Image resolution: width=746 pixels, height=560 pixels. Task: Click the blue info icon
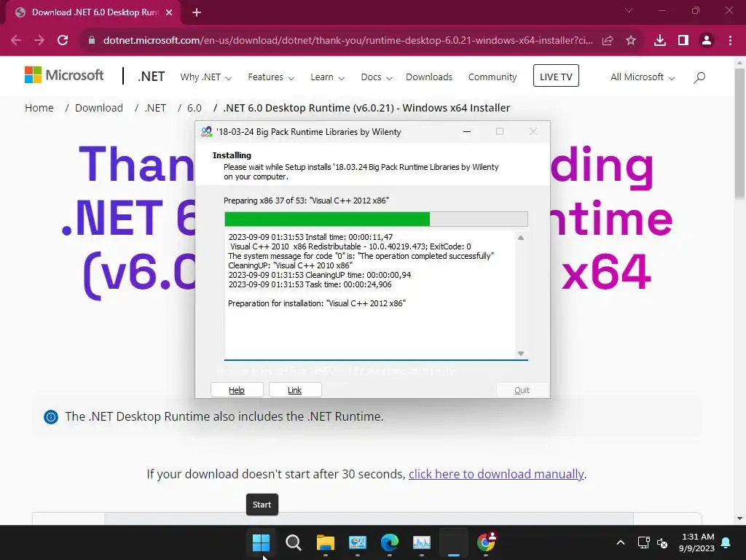pyautogui.click(x=51, y=416)
